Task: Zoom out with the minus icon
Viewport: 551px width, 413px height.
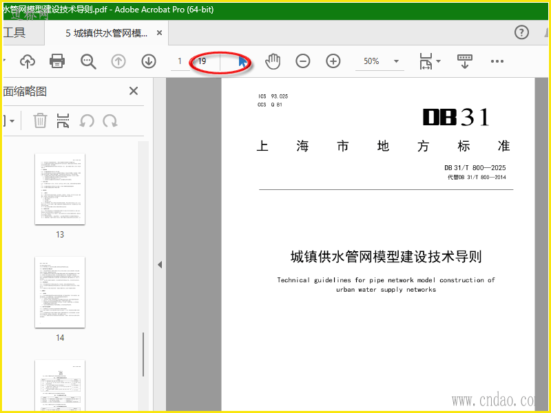Action: pos(303,61)
